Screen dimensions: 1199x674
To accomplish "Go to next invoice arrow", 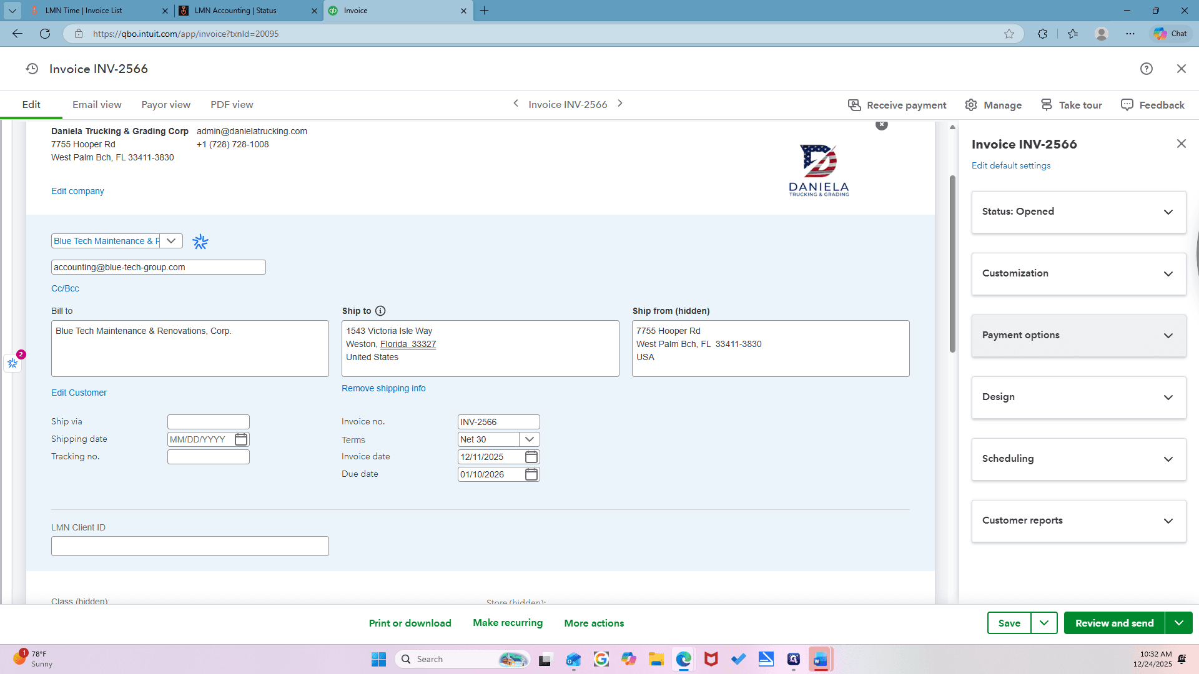I will [x=620, y=104].
